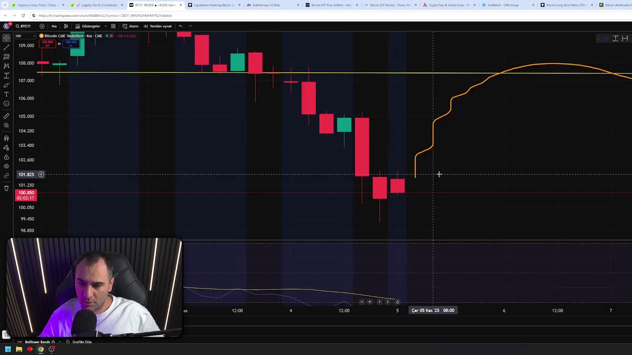Select the trend line drawing tool
The height and width of the screenshot is (355, 632).
click(6, 47)
